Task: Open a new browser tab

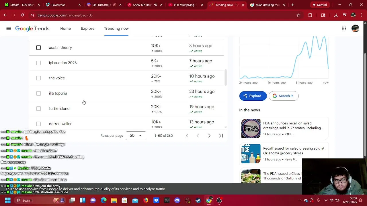Action: click(292, 5)
